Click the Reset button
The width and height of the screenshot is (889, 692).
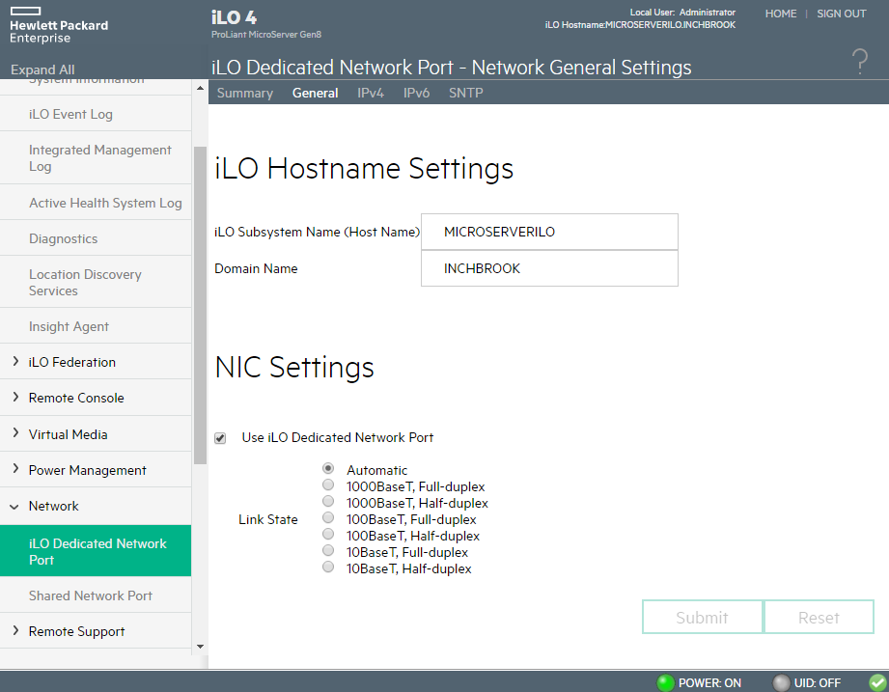click(x=819, y=617)
